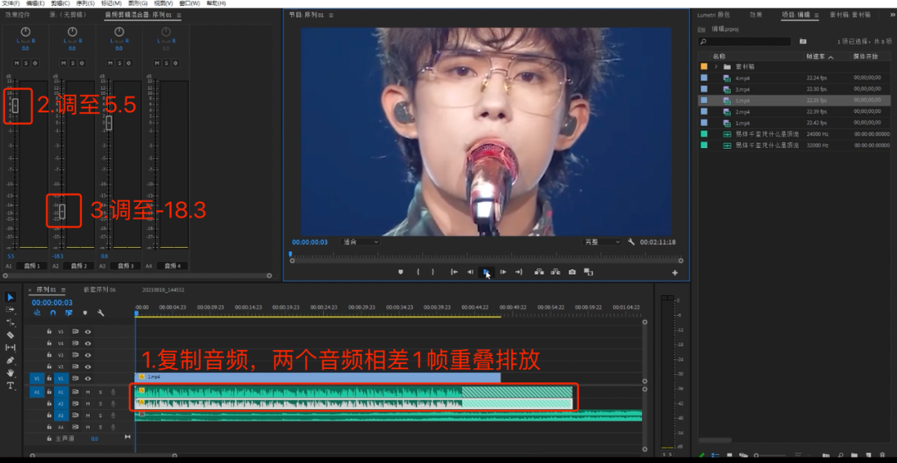Image resolution: width=897 pixels, height=463 pixels.
Task: Select the Selection arrow tool
Action: pyautogui.click(x=10, y=297)
